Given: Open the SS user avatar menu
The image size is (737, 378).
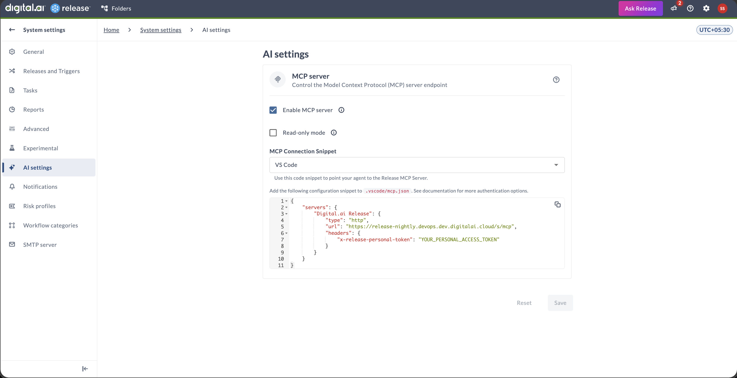Looking at the screenshot, I should [x=722, y=8].
